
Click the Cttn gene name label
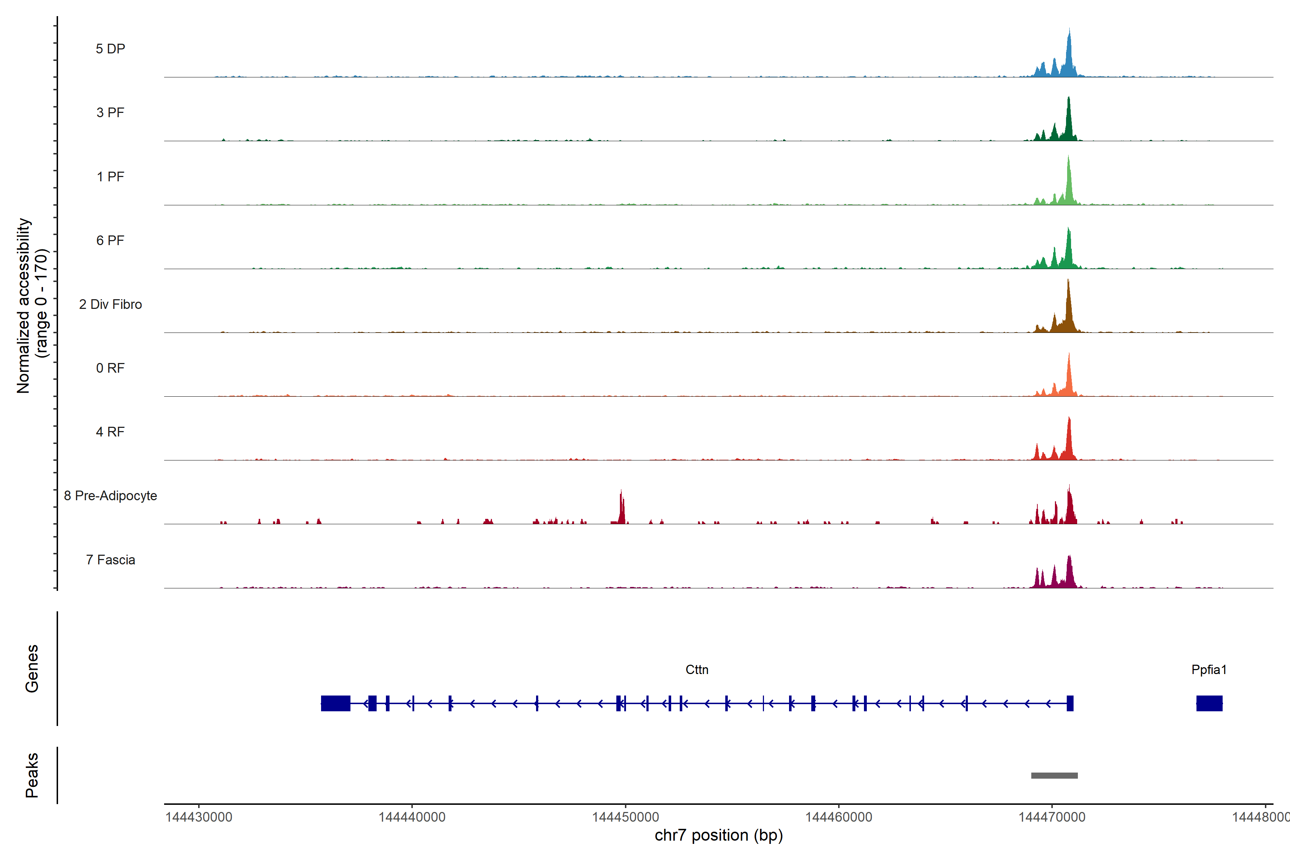(x=697, y=670)
